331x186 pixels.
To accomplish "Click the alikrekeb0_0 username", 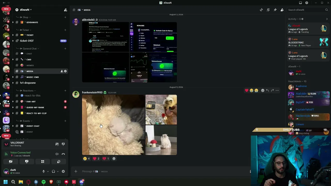I will [x=90, y=20].
